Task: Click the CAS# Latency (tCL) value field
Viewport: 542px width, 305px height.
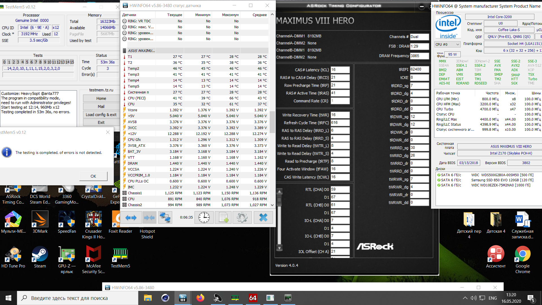Action: coord(340,70)
